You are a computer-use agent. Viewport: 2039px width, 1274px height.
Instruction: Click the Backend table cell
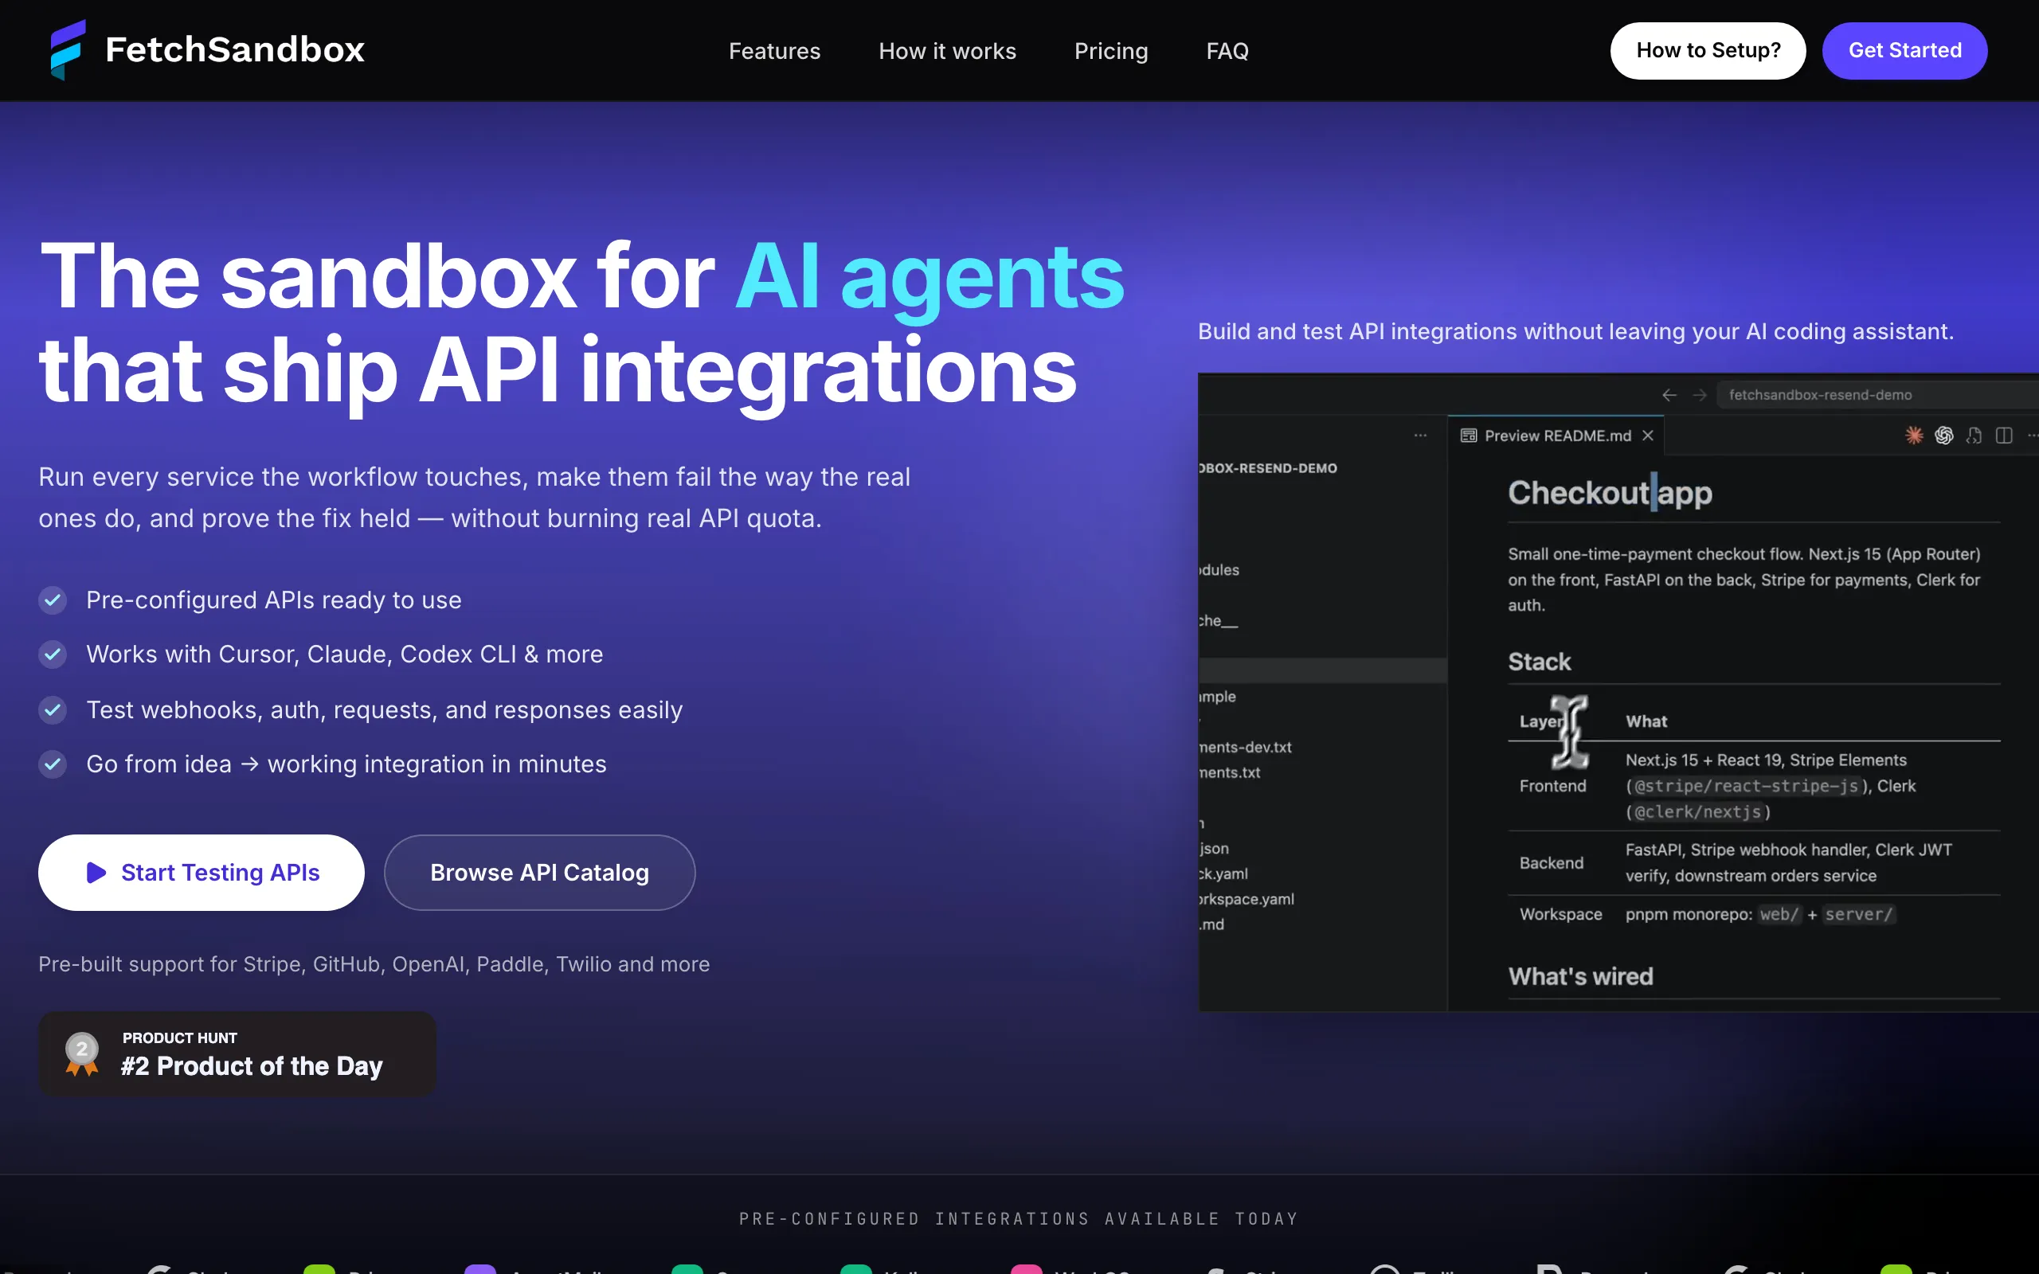click(x=1552, y=863)
